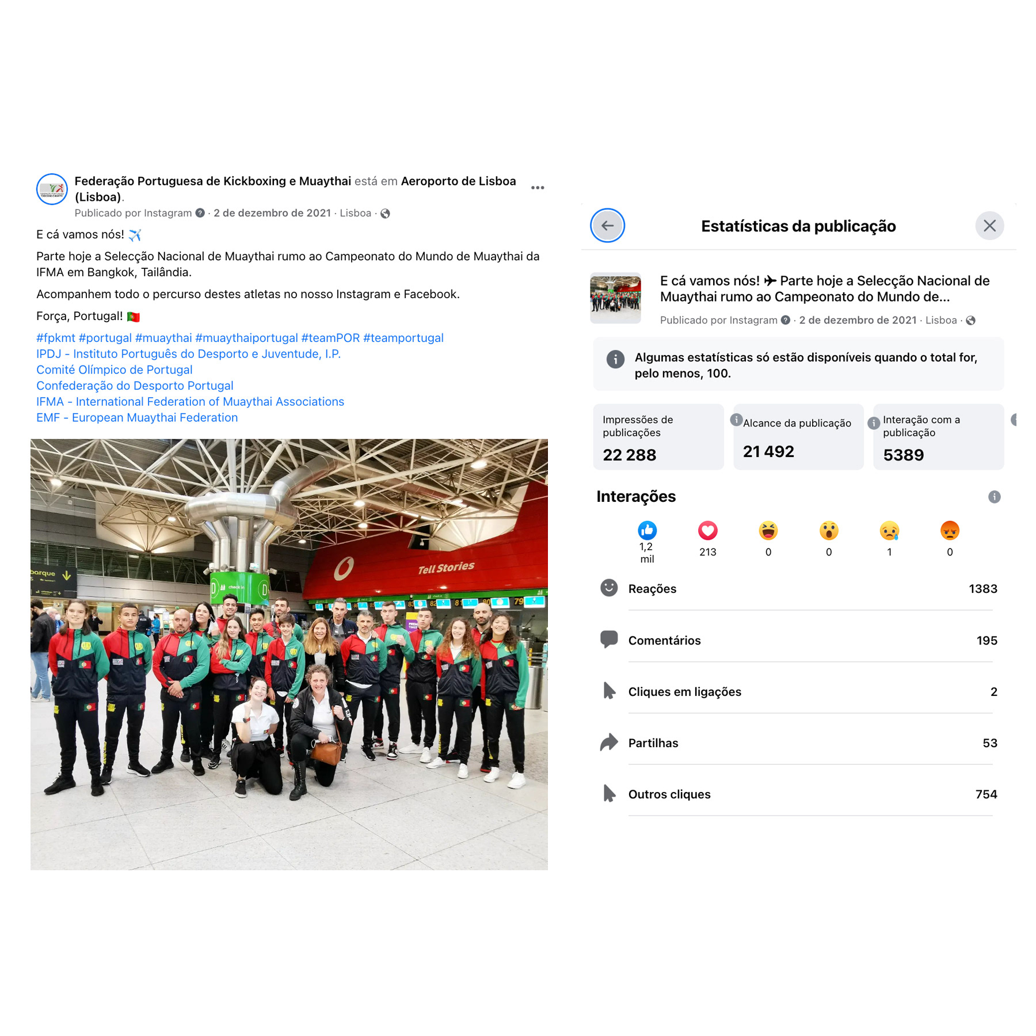Open the Comité Olímpico de Portugal link
Viewport: 1036px width, 1036px height.
[114, 370]
